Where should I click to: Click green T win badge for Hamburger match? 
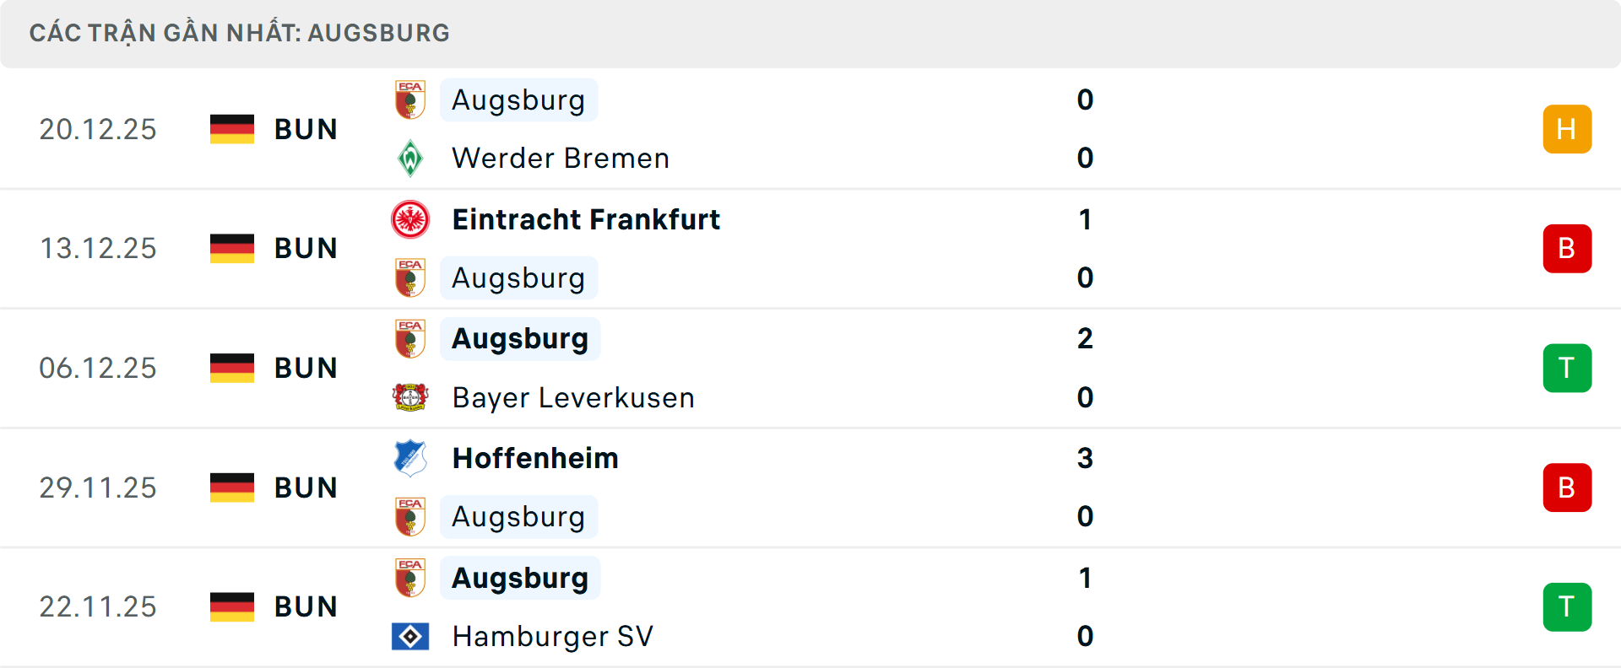tap(1567, 606)
